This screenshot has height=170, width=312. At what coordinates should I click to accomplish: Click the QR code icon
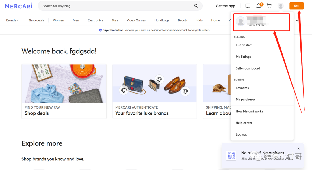pyautogui.click(x=231, y=156)
